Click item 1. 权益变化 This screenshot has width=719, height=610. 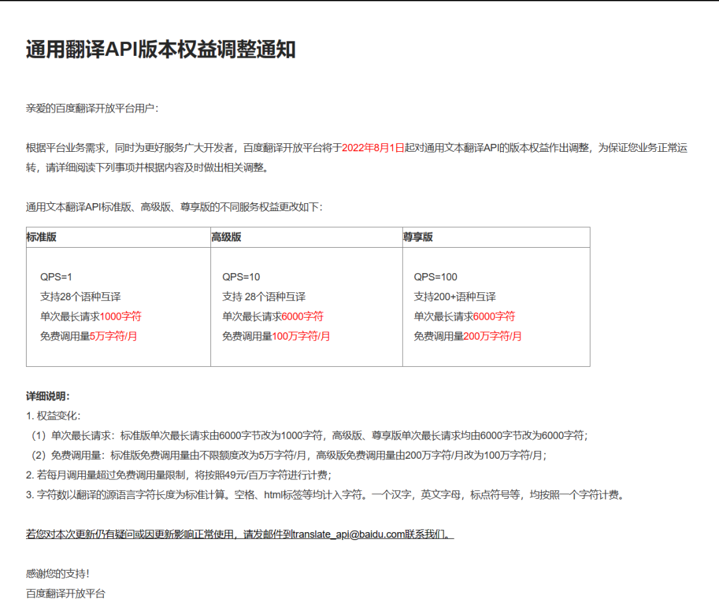(x=53, y=416)
